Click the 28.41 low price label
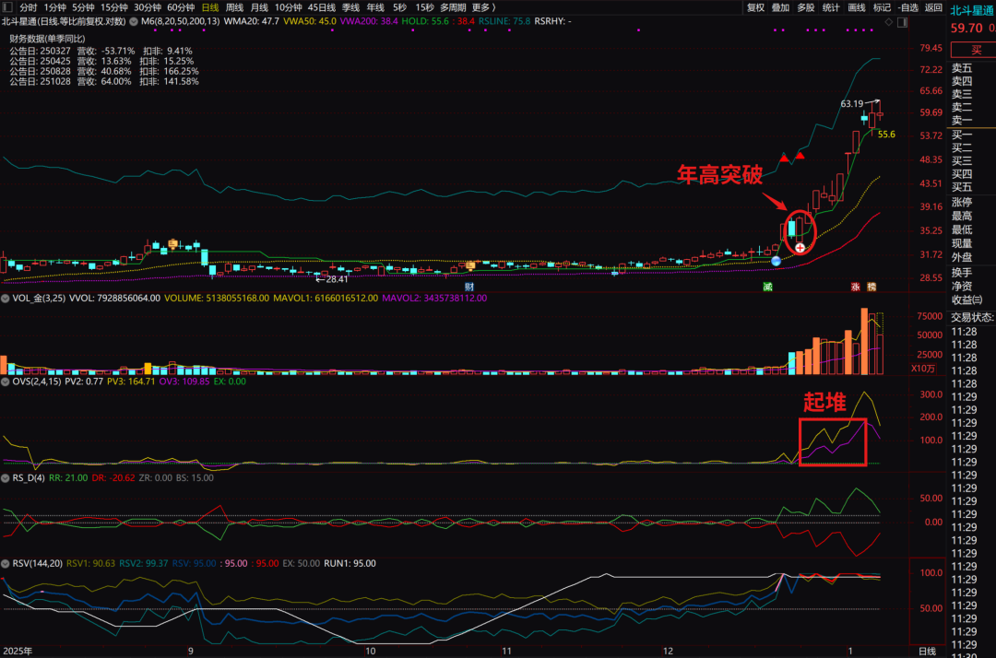 [337, 279]
